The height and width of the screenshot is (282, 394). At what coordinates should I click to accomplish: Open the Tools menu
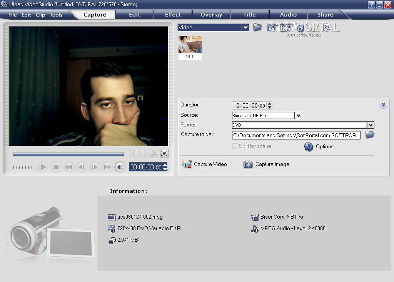click(x=56, y=15)
